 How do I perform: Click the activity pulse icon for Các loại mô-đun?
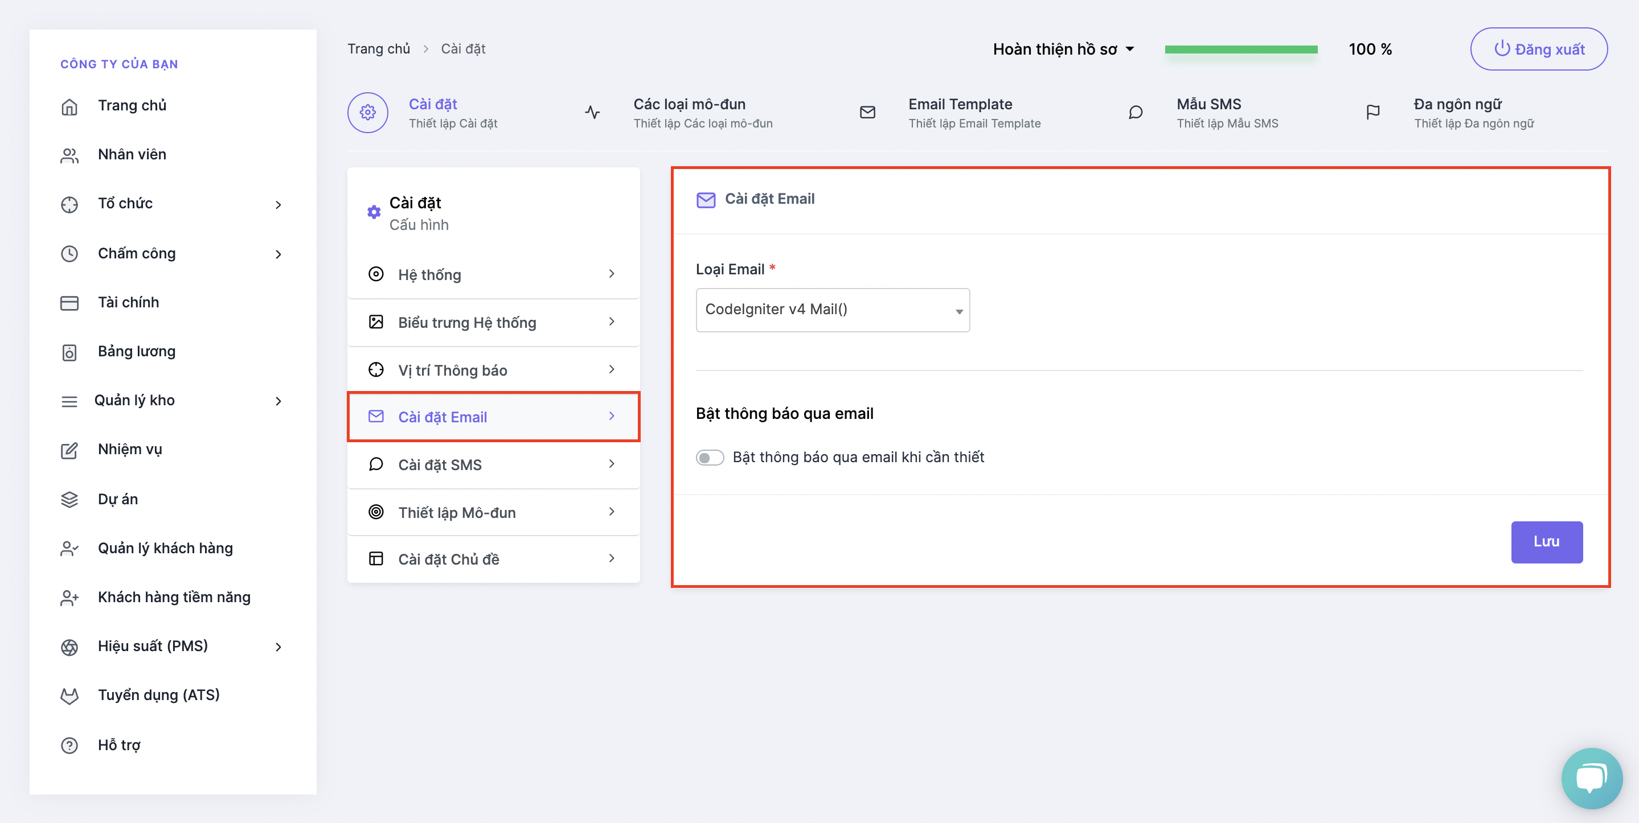(x=592, y=113)
